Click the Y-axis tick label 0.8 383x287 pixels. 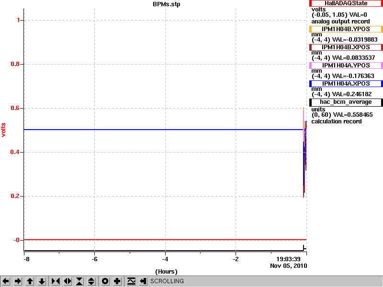pos(15,64)
